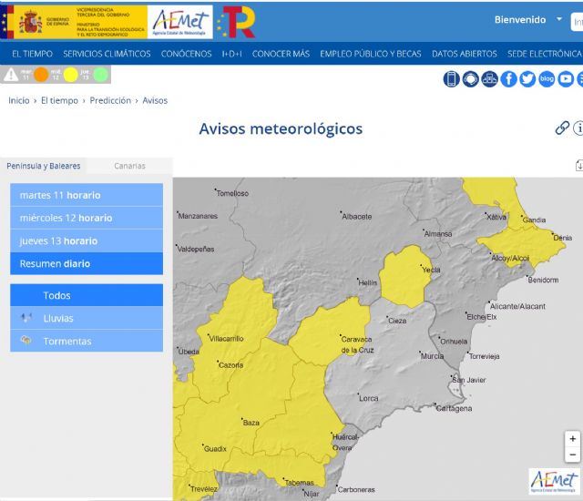Expand jueves 13 horario option
583x501 pixels.
point(58,240)
